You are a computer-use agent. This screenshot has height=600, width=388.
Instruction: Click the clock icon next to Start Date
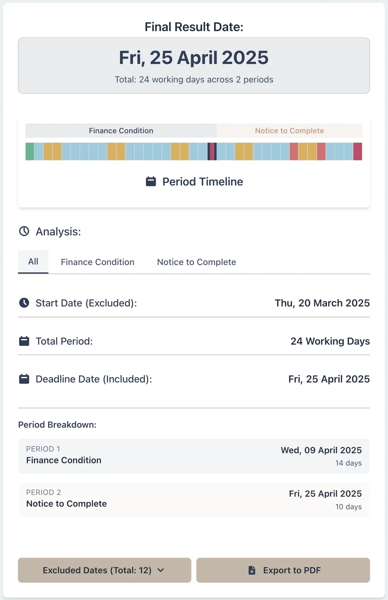click(x=24, y=303)
